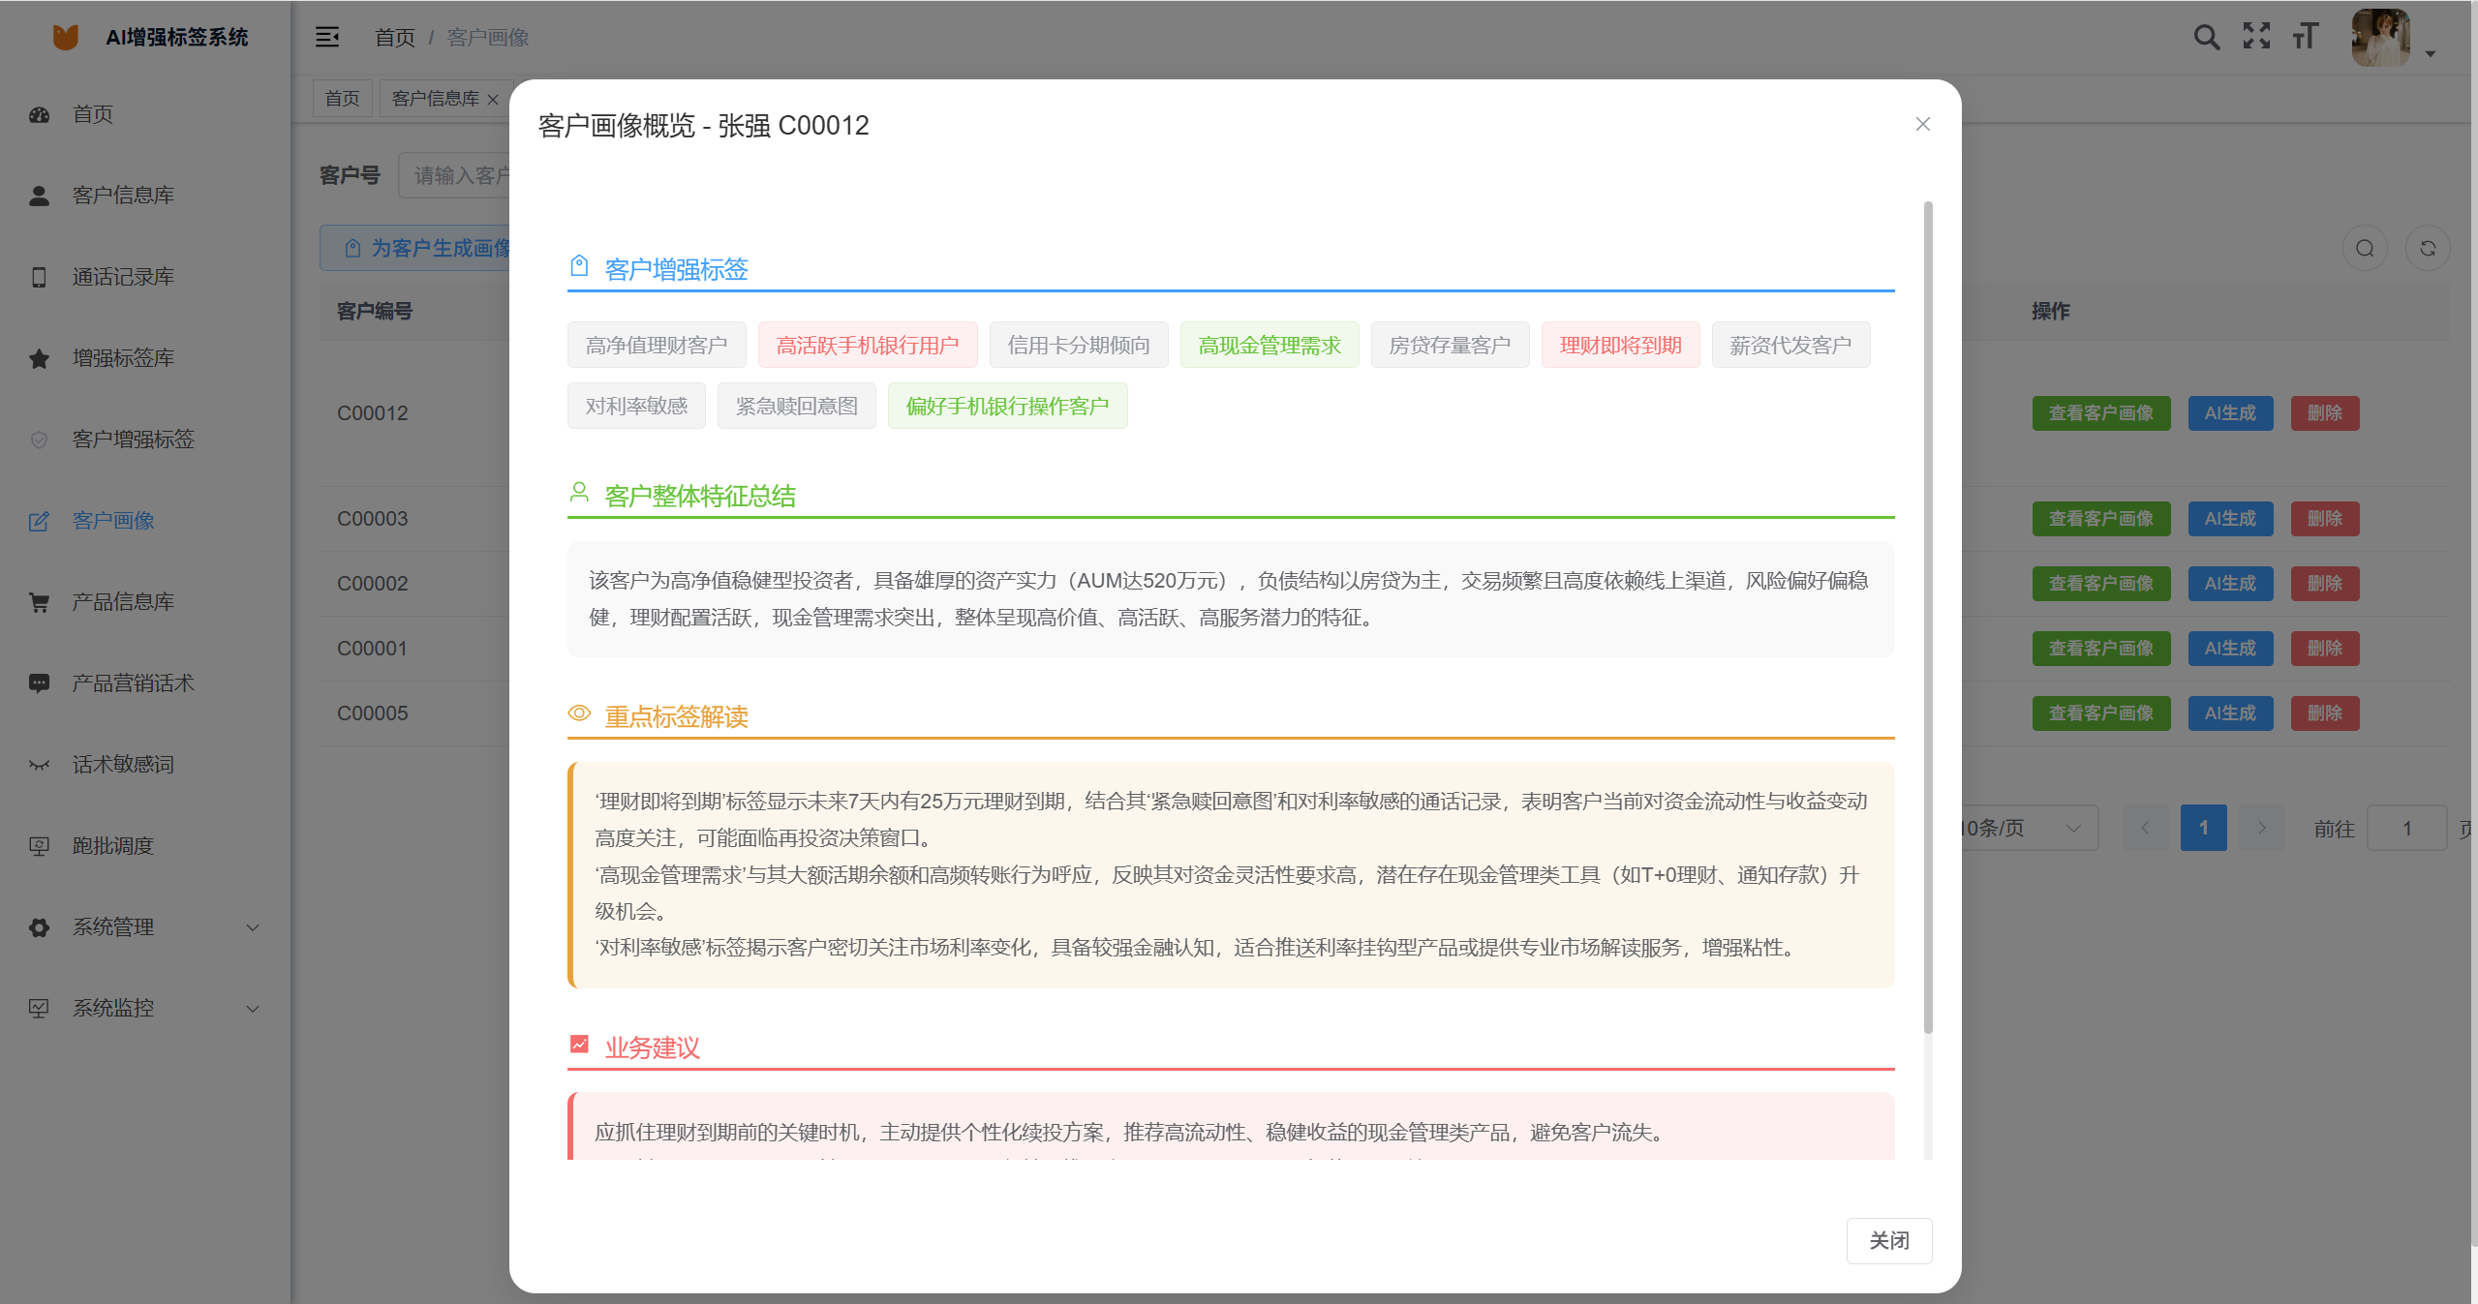Click the 产品信息库 shopping cart icon
The width and height of the screenshot is (2478, 1304).
(x=39, y=602)
